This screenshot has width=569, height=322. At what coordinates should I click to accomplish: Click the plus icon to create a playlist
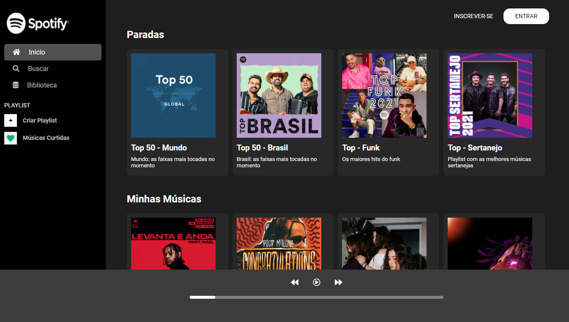coord(10,120)
